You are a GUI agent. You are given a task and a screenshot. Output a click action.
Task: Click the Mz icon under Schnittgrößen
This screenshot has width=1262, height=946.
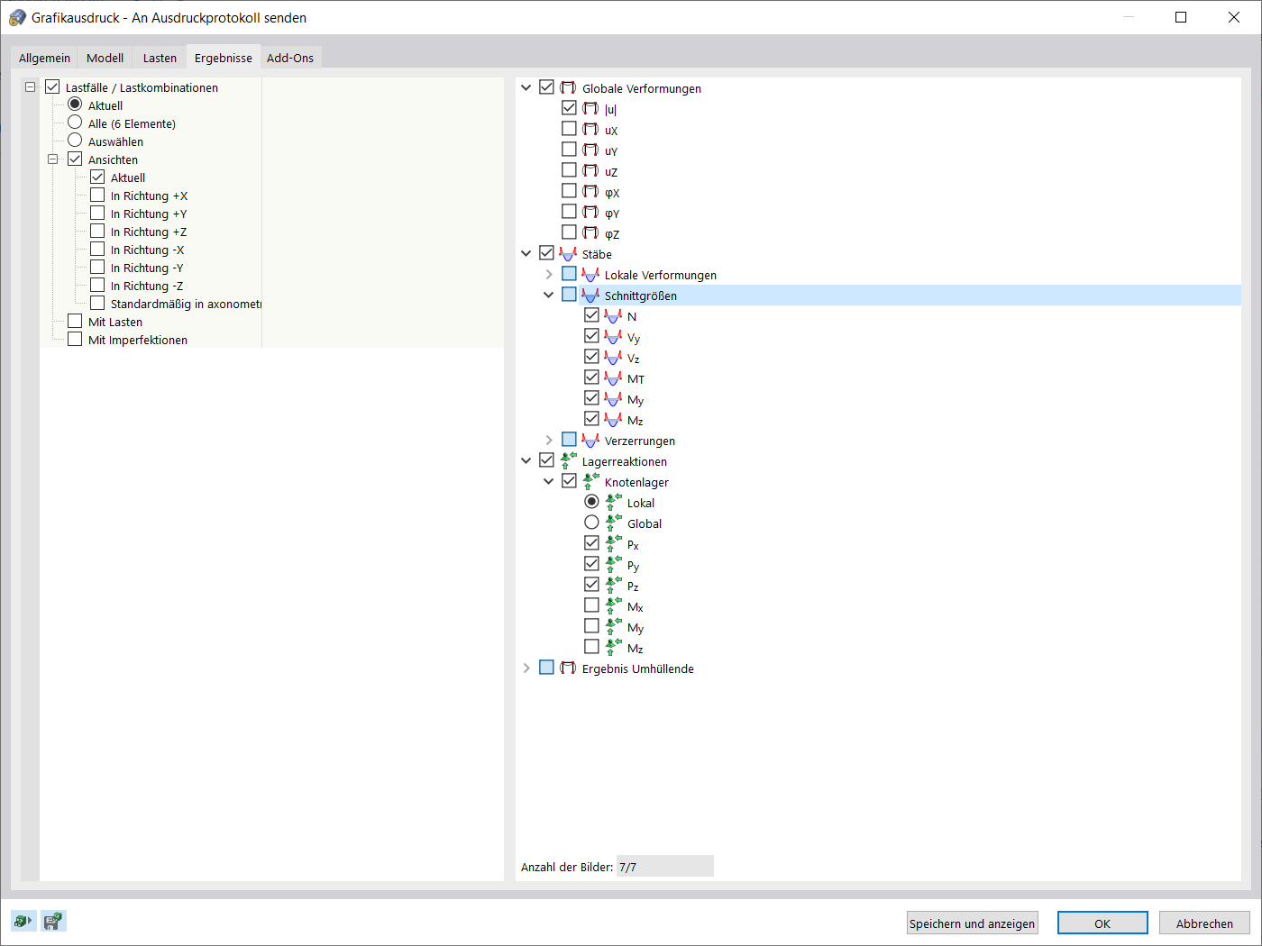613,419
